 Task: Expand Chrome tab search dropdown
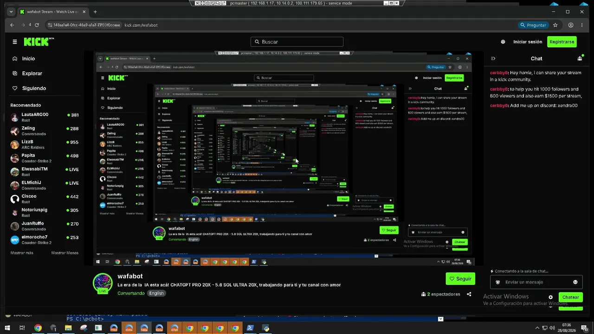coord(11,12)
